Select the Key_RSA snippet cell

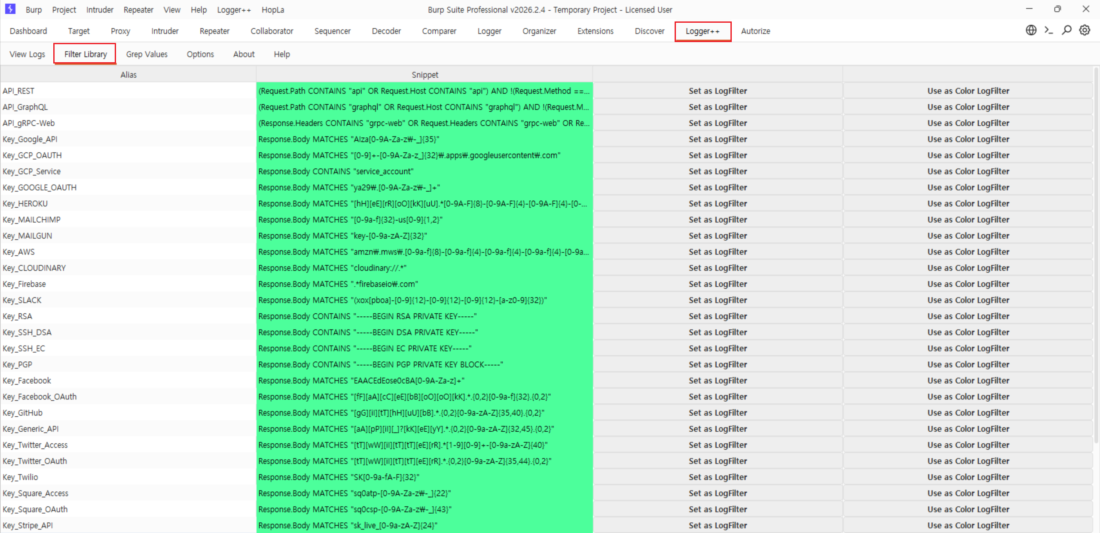pyautogui.click(x=425, y=316)
